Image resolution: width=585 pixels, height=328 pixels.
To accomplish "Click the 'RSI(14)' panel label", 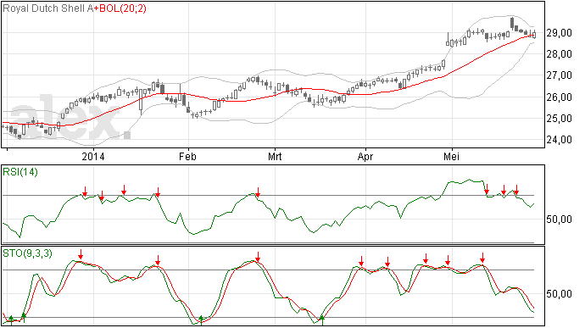I will click(20, 172).
